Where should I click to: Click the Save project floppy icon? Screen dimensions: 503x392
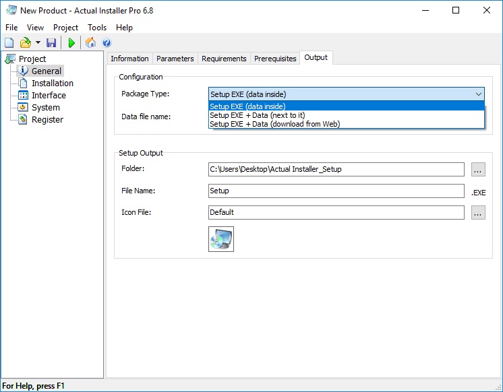click(x=51, y=42)
